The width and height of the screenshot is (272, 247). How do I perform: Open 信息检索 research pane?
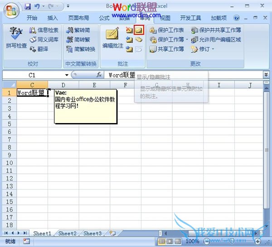click(x=44, y=30)
